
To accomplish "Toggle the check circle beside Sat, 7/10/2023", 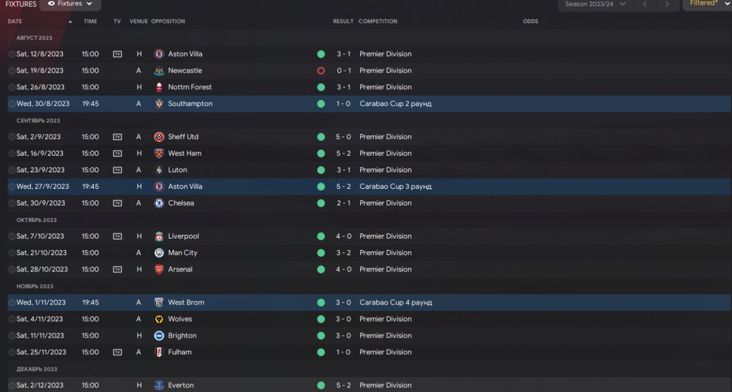I will (x=12, y=236).
